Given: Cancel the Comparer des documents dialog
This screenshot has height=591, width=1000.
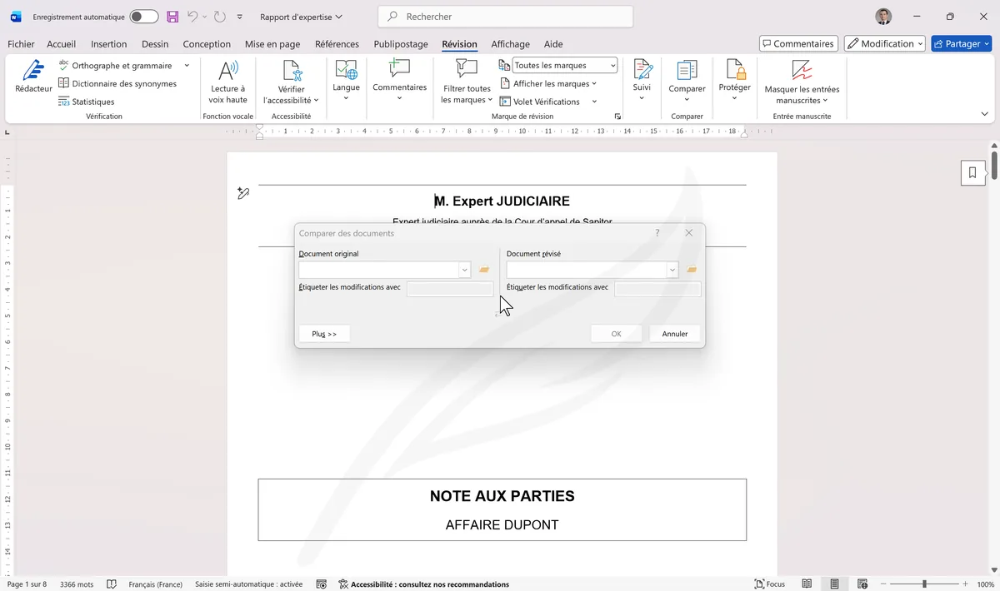Looking at the screenshot, I should coord(674,333).
